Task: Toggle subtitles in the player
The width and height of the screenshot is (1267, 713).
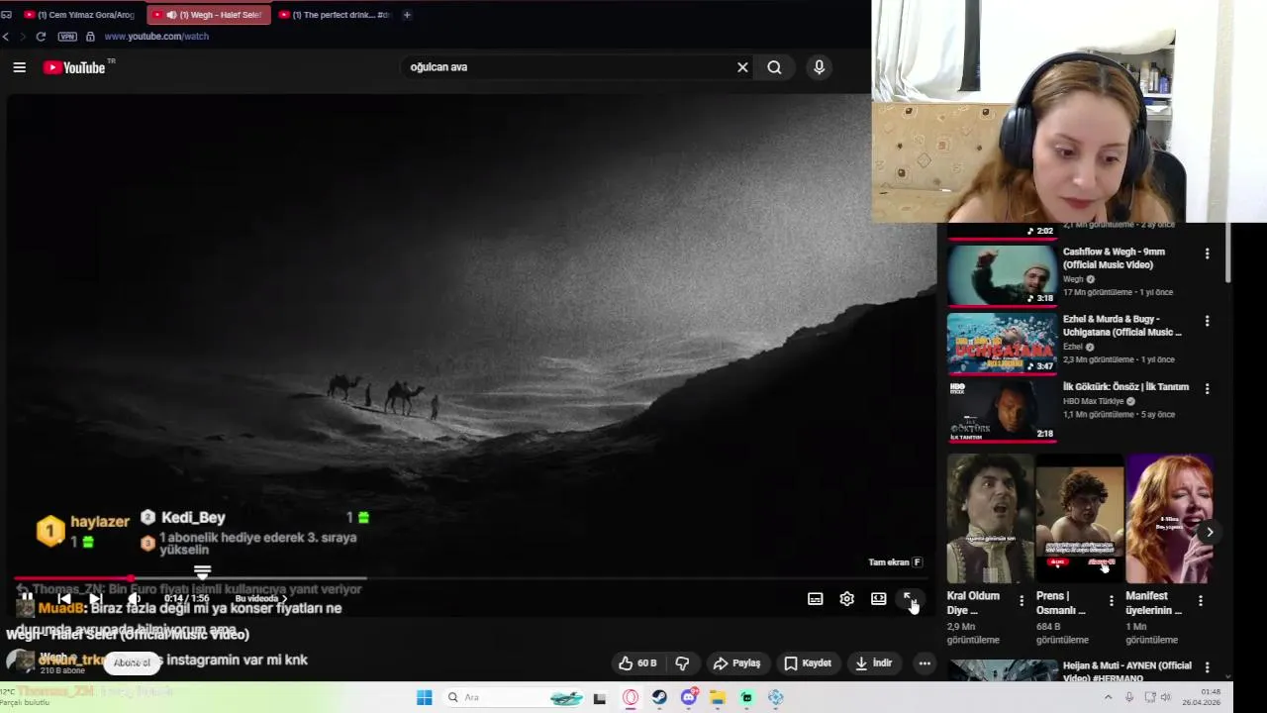Action: pyautogui.click(x=816, y=599)
